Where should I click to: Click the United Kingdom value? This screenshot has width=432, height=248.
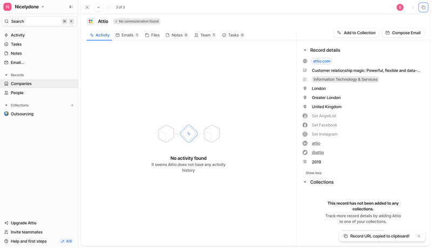coord(327,106)
